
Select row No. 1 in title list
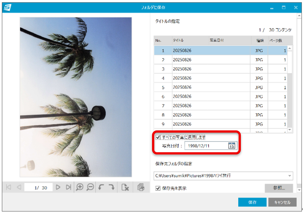coord(220,50)
